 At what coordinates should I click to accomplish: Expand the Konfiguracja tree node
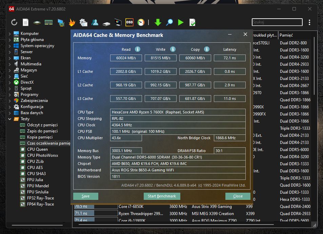[9, 107]
